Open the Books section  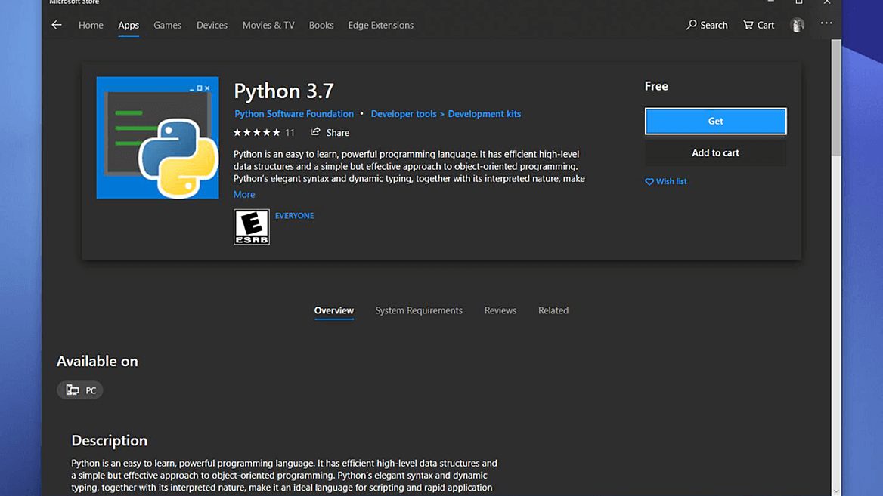[321, 26]
